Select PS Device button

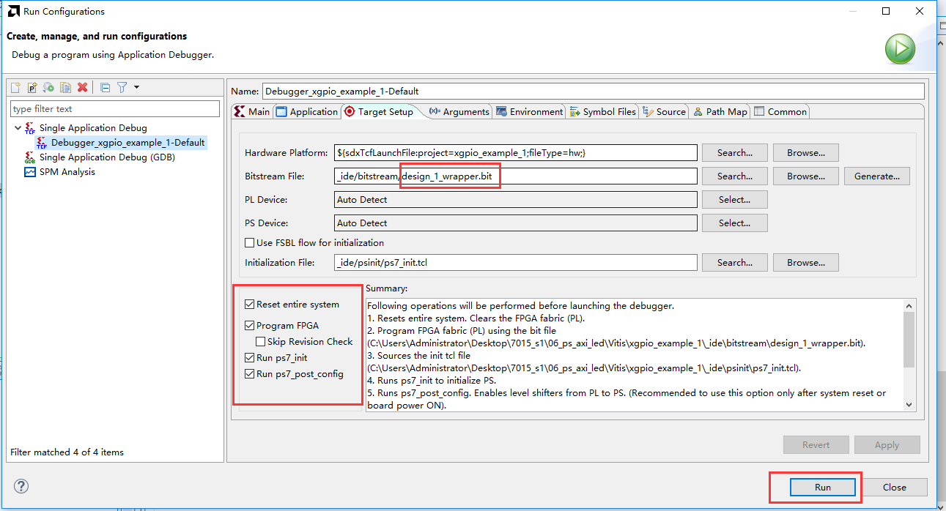point(735,223)
